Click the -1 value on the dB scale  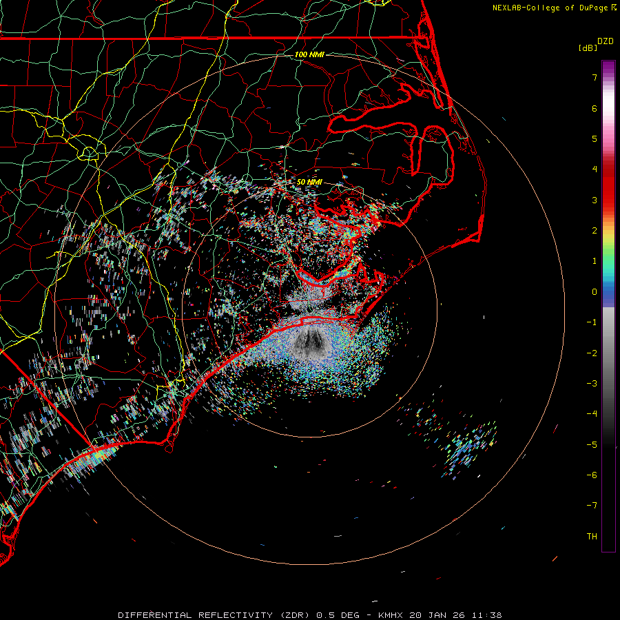(592, 322)
